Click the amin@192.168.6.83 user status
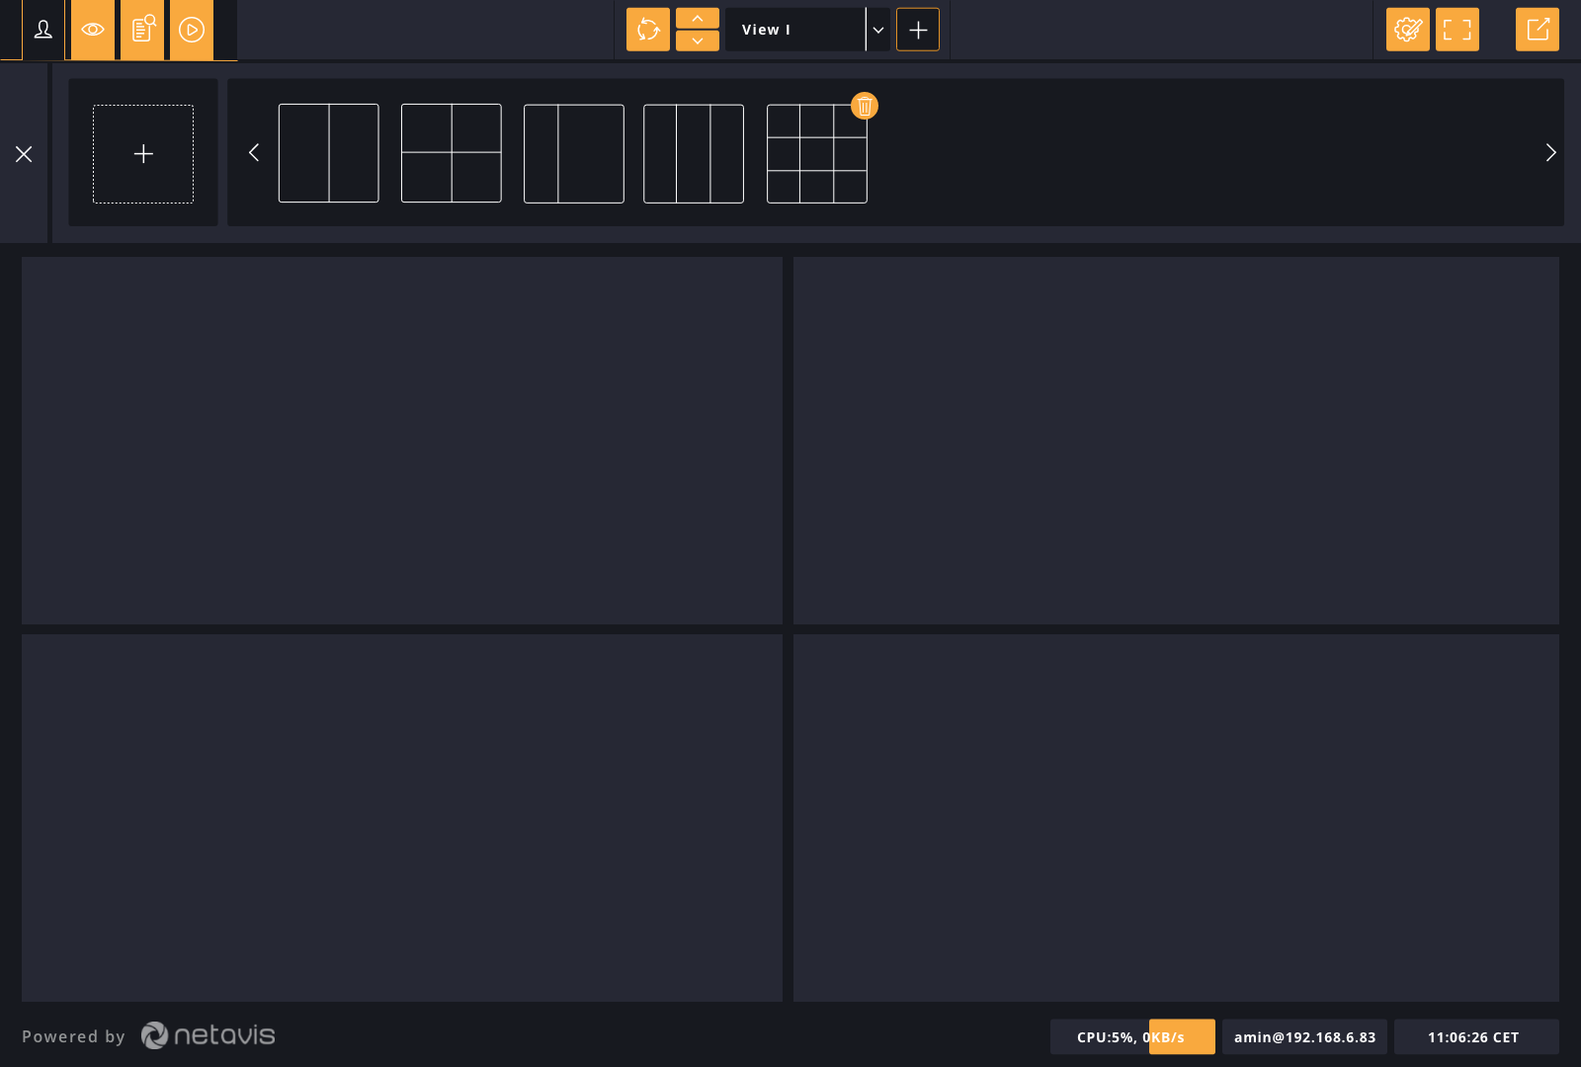The height and width of the screenshot is (1067, 1581). coord(1304,1037)
